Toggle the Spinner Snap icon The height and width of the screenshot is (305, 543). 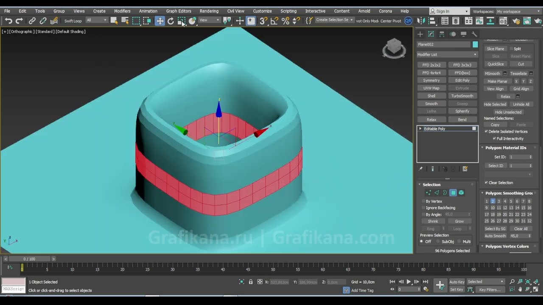tap(297, 20)
